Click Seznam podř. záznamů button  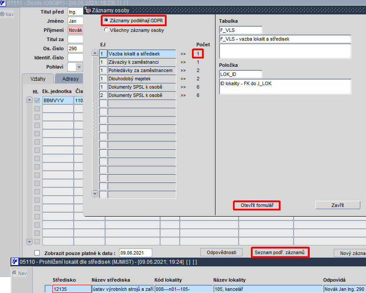280,252
